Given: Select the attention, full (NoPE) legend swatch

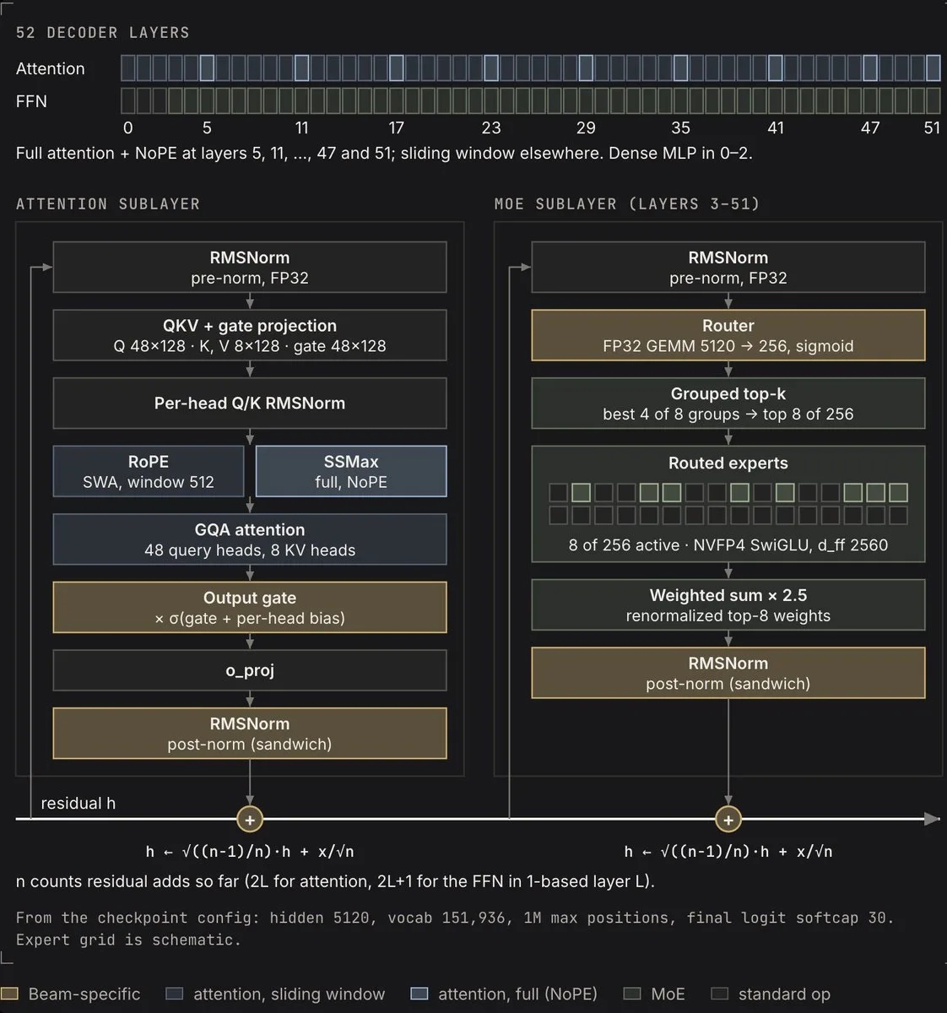Looking at the screenshot, I should tap(419, 994).
